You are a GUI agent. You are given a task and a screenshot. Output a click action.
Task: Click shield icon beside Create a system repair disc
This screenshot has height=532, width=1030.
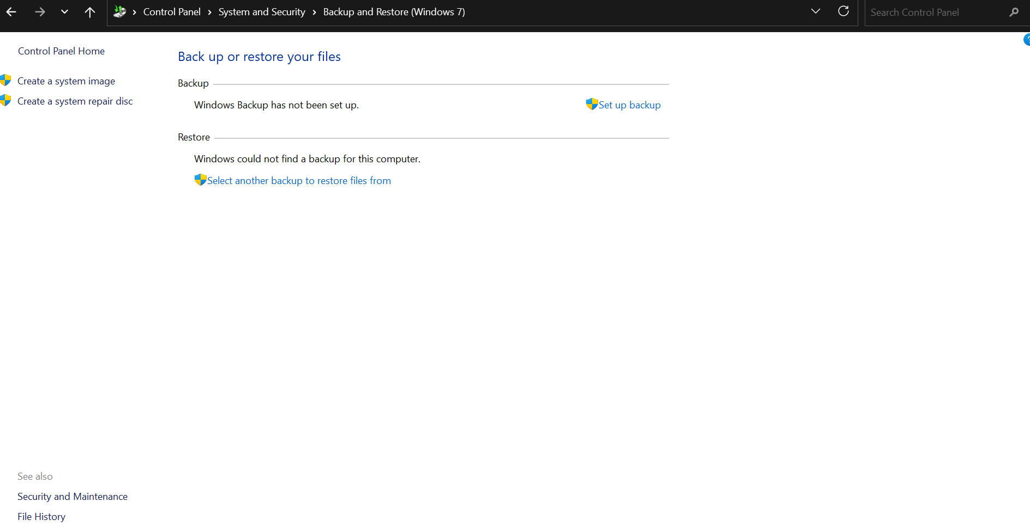[x=5, y=101]
